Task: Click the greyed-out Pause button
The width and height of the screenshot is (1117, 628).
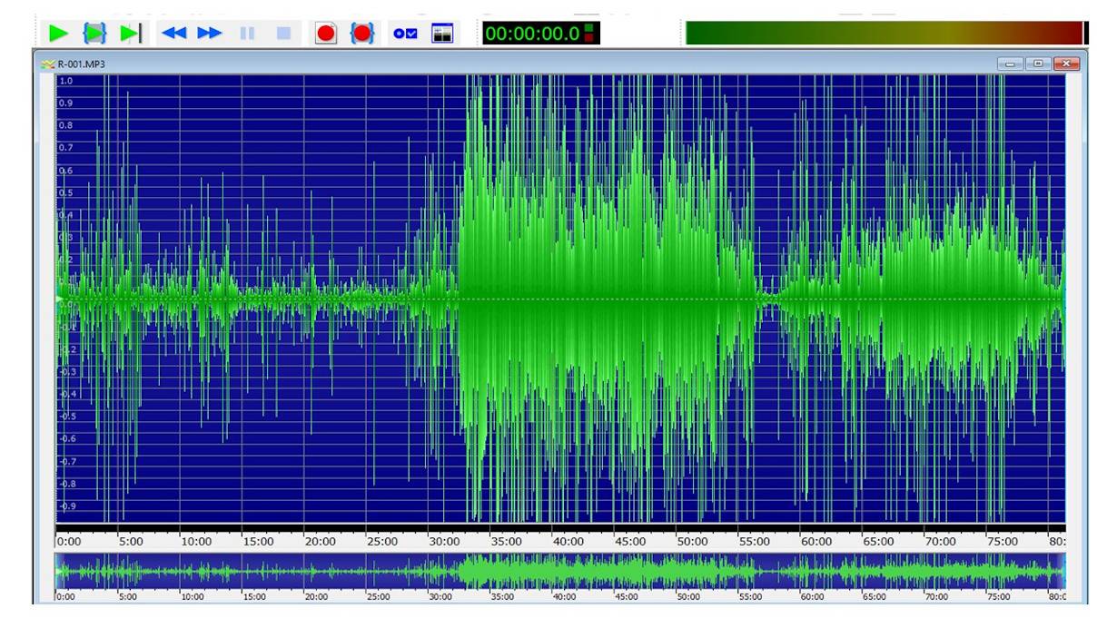Action: click(x=247, y=34)
